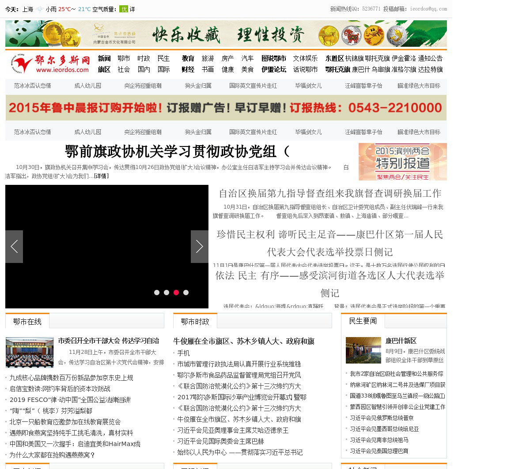Image resolution: width=530 pixels, height=469 pixels.
Task: Click the weather rain icon
Action: (40, 9)
